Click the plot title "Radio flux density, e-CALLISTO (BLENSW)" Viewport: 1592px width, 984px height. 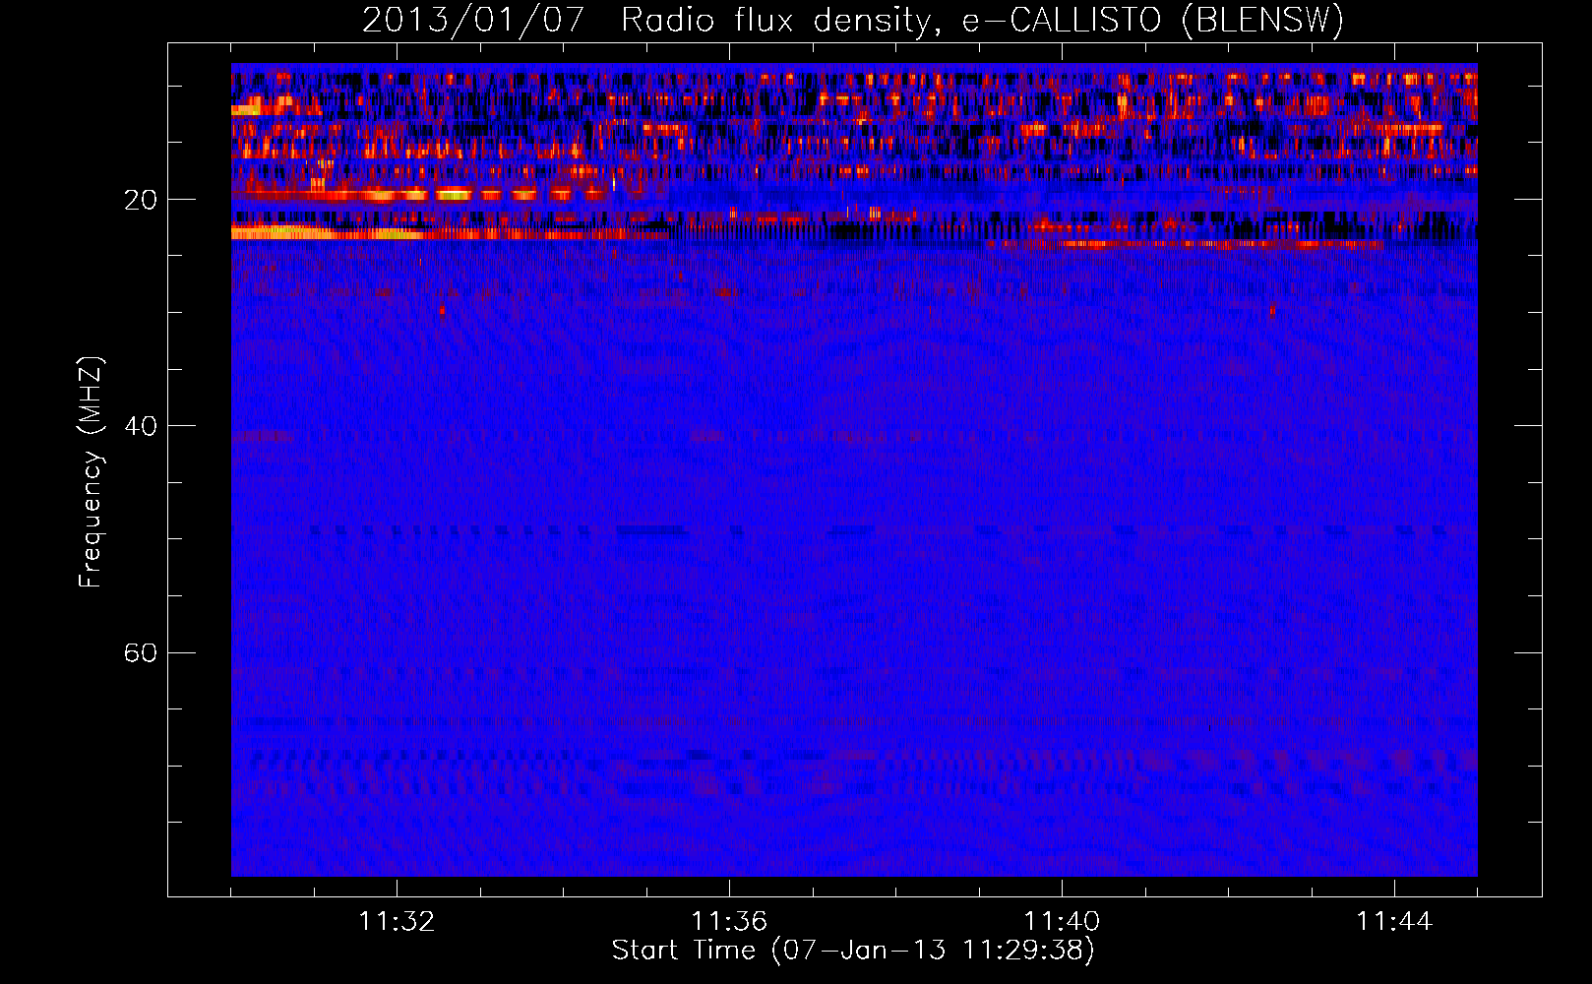point(982,20)
